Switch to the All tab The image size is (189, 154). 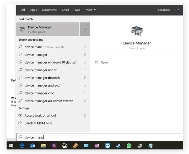pos(23,10)
